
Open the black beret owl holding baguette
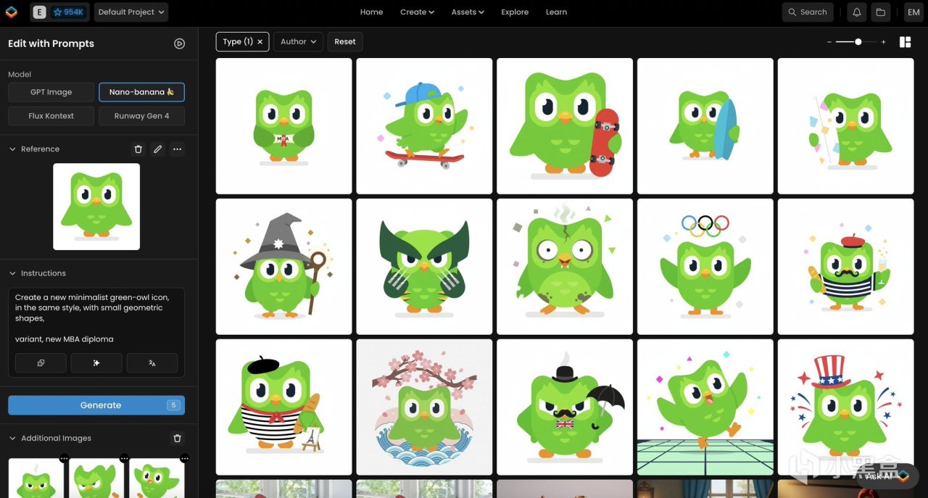(x=284, y=407)
